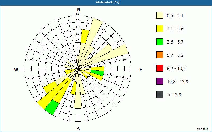212x132 pixels.
Task: Click the legend label 0,5 - 2,1
Action: coord(175,16)
